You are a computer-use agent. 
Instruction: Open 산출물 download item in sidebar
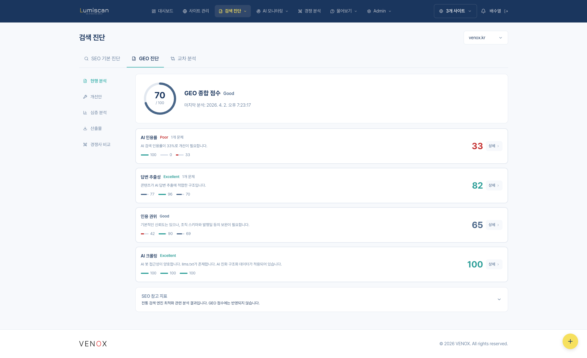coord(96,128)
